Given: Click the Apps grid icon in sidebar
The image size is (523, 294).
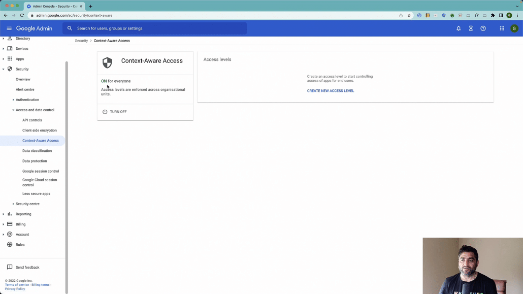Looking at the screenshot, I should [10, 59].
